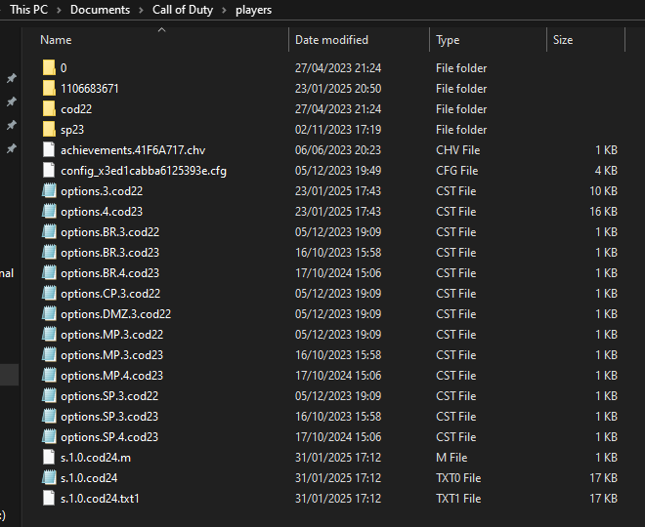Click TXT1 File type cell

tap(458, 499)
